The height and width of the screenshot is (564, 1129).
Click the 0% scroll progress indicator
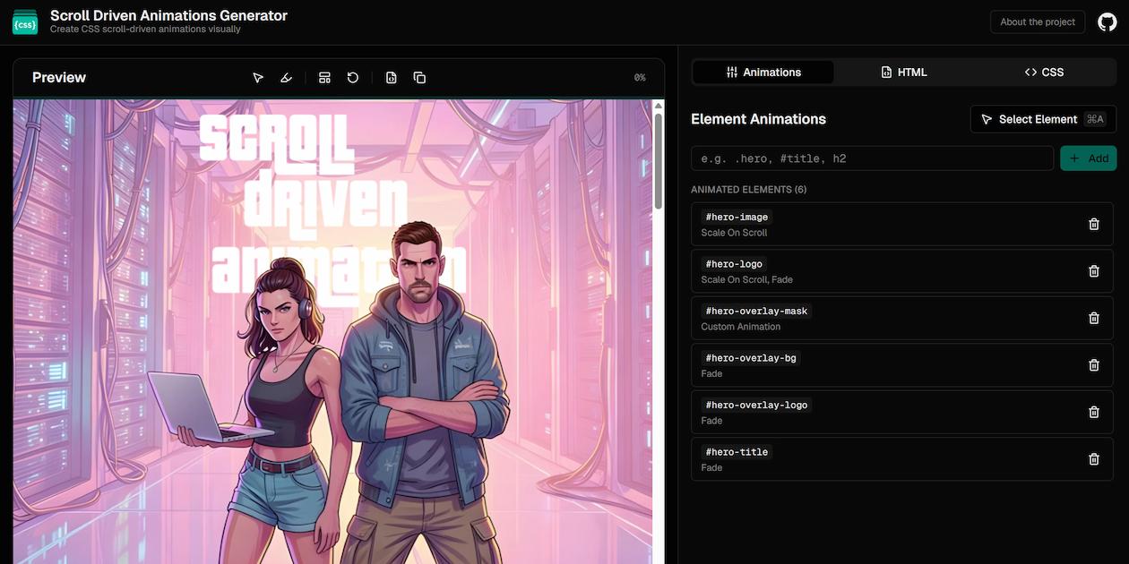[x=640, y=78]
